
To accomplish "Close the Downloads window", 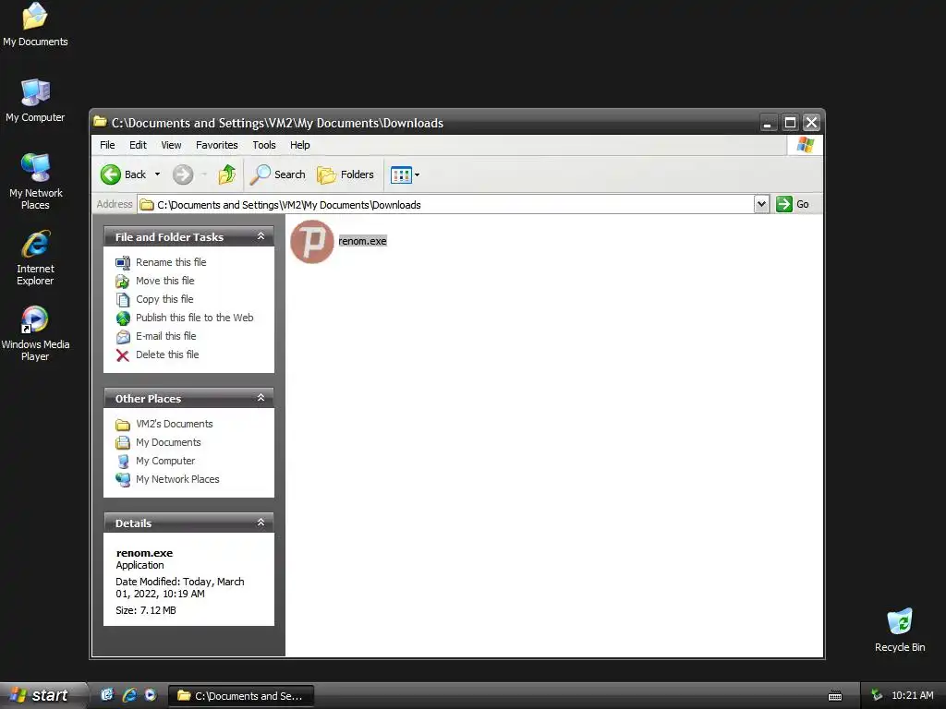I will coord(812,123).
